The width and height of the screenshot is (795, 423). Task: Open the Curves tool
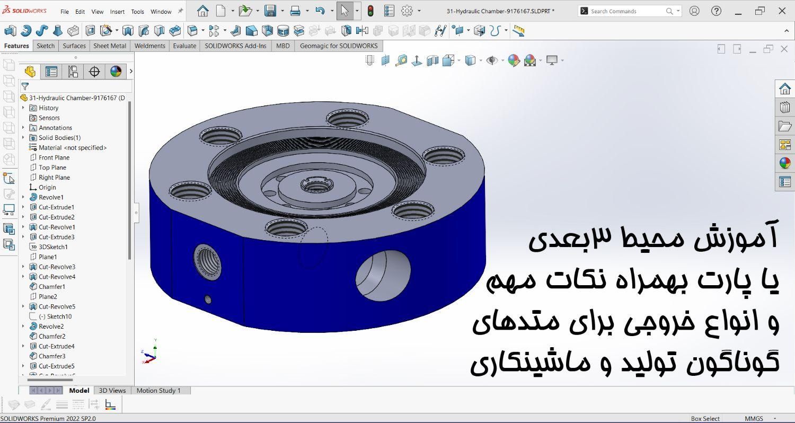coord(494,31)
